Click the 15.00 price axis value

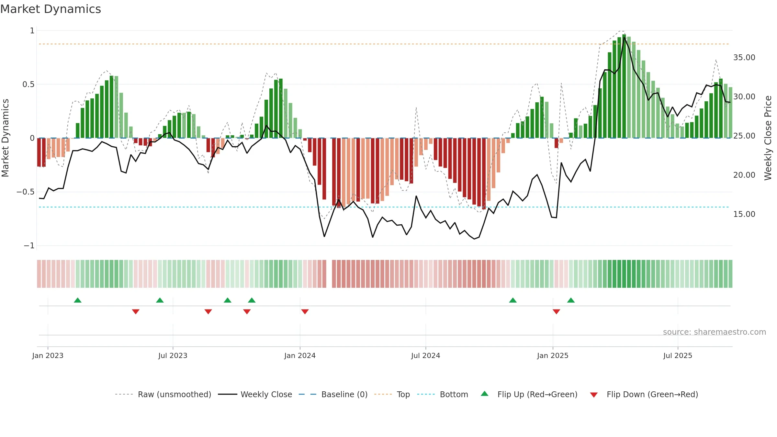tap(744, 214)
